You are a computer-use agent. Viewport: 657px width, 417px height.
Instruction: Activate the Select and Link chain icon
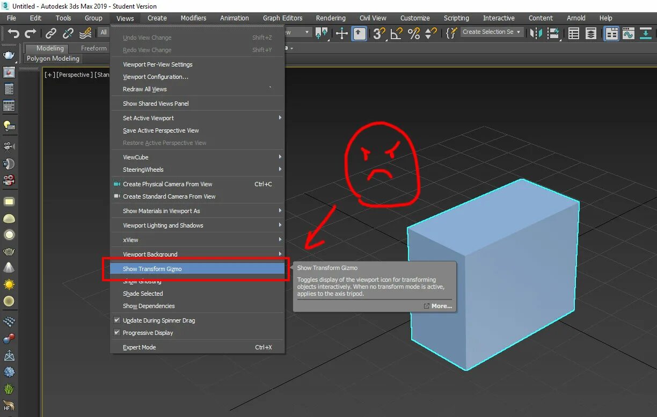pos(51,34)
